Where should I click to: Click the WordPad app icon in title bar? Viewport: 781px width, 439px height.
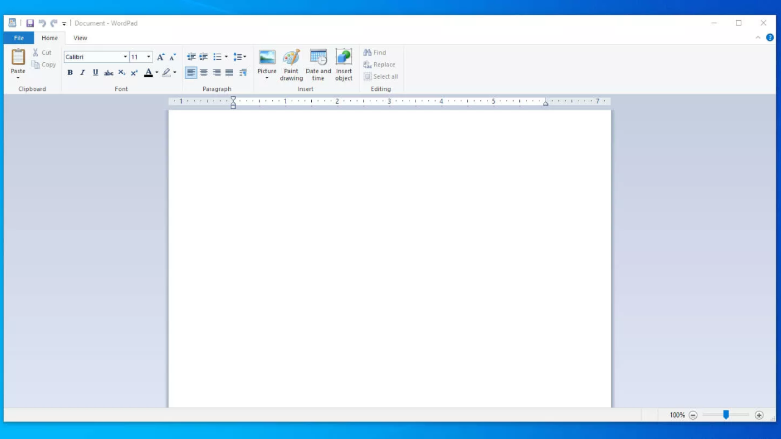pos(12,23)
